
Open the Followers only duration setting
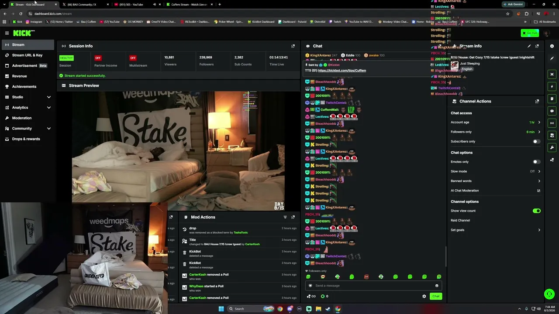[496, 132]
